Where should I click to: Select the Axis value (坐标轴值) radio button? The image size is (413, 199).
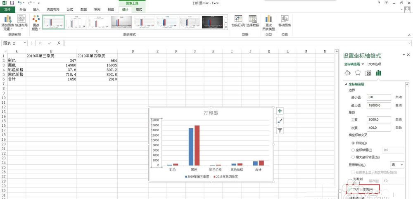353,150
